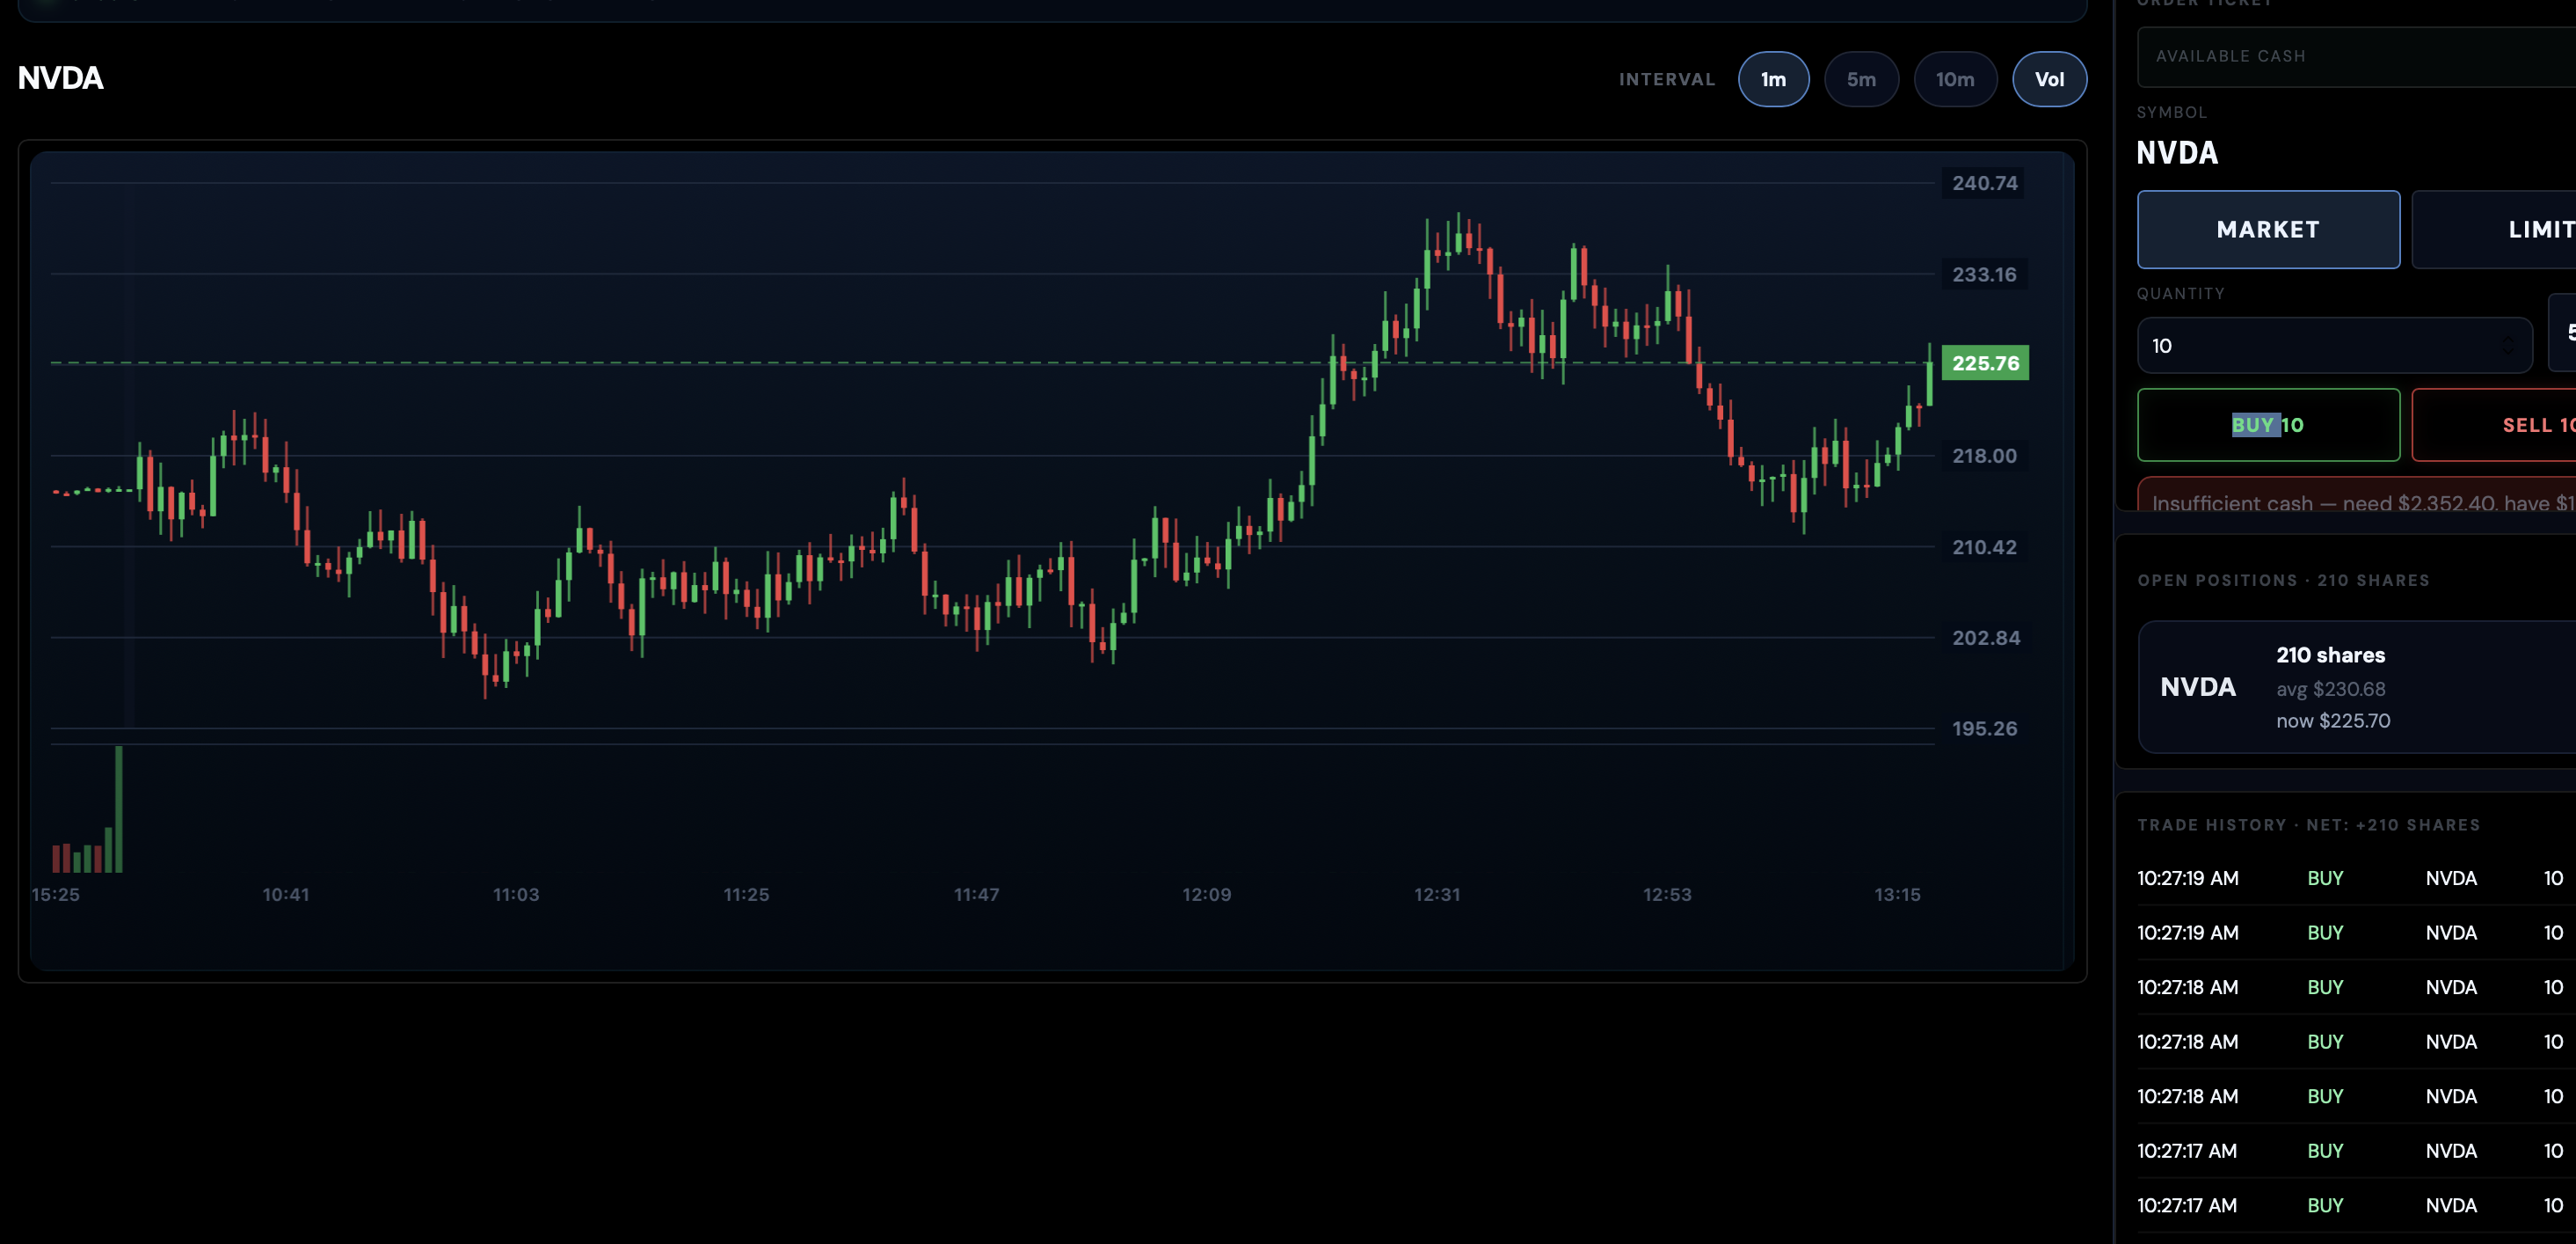Click the NVDA symbol in order ticket

pos(2177,153)
